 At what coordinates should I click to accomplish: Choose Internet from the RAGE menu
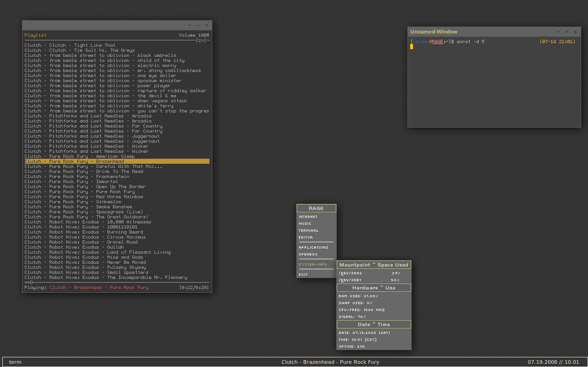click(308, 217)
